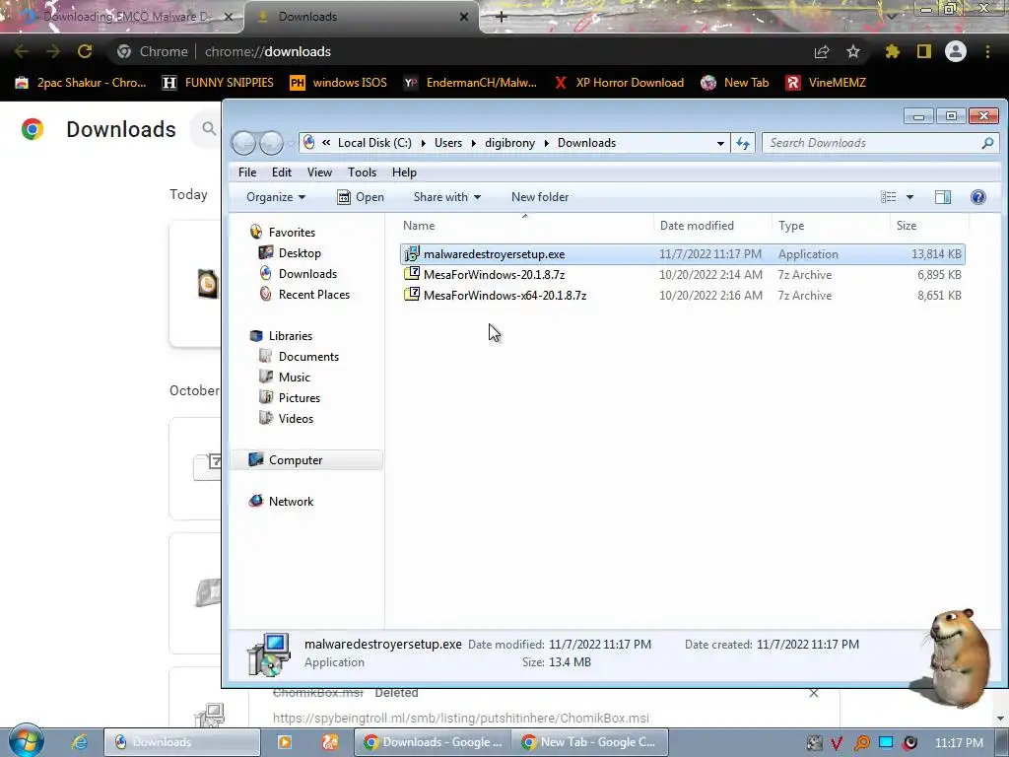Viewport: 1009px width, 757px height.
Task: Select the Favorites group header
Action: coord(292,233)
